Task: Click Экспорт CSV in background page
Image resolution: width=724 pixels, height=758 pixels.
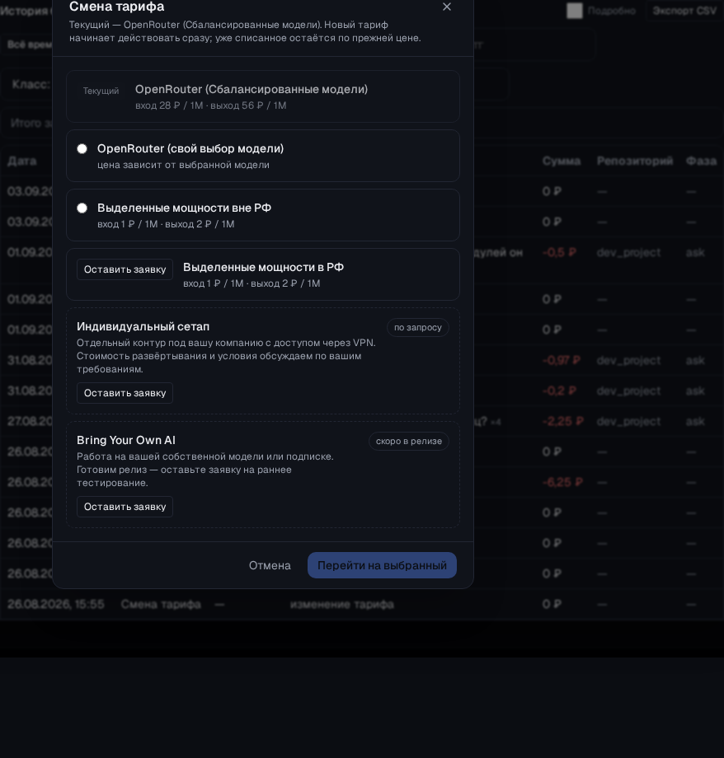Action: 684,11
